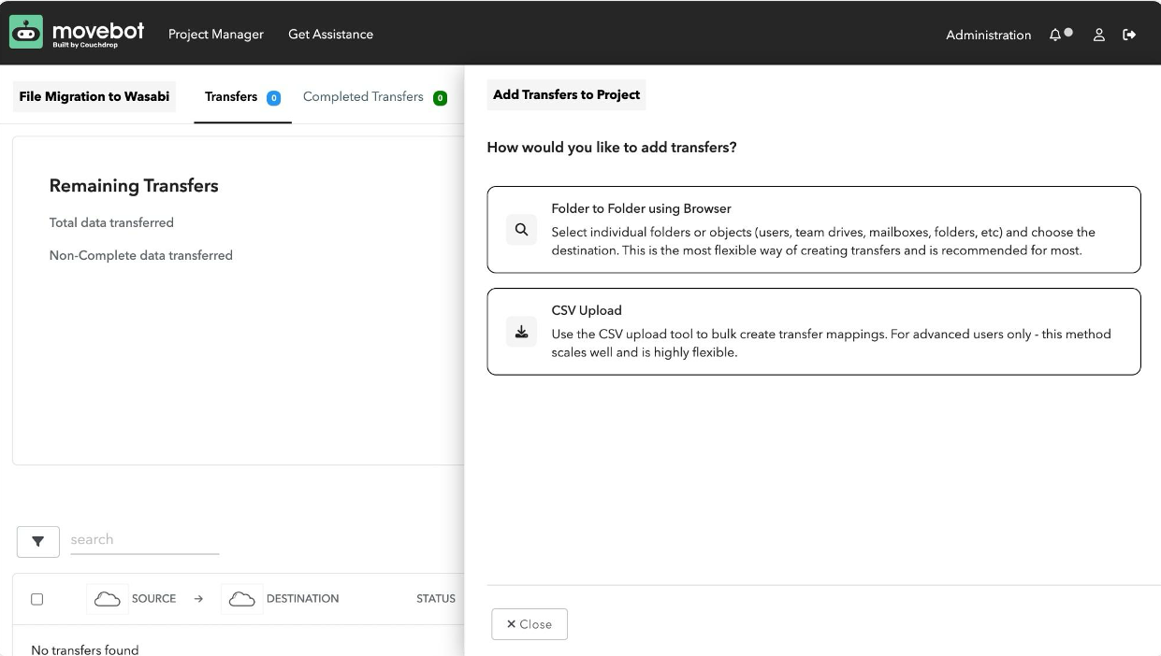Open the Get Assistance menu
Viewport: 1161px width, 656px height.
click(330, 35)
